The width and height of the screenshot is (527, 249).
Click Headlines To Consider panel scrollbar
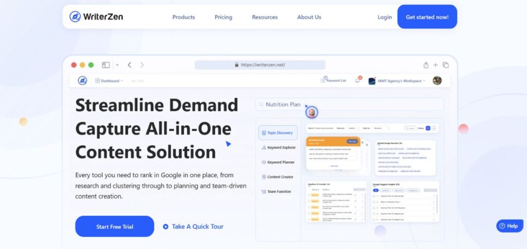click(365, 207)
